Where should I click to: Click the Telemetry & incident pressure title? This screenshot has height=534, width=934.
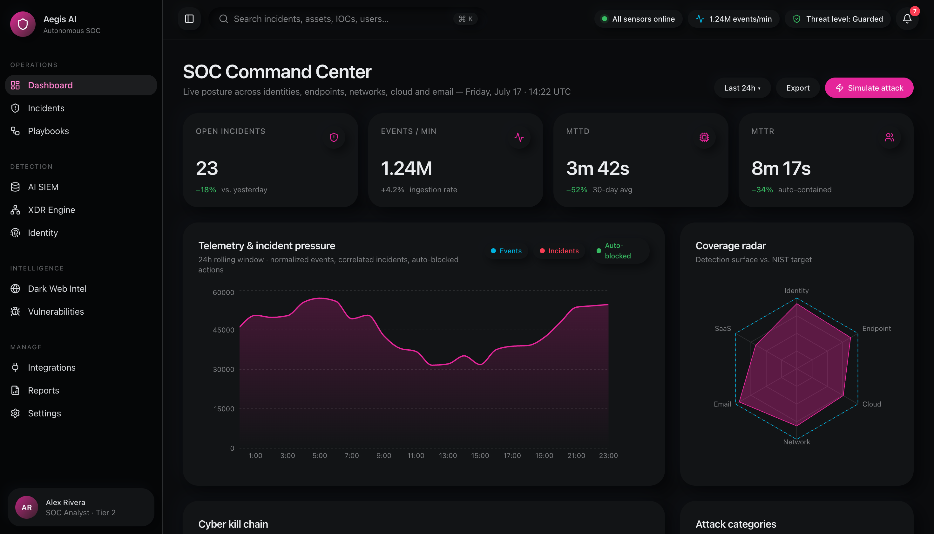tap(267, 245)
